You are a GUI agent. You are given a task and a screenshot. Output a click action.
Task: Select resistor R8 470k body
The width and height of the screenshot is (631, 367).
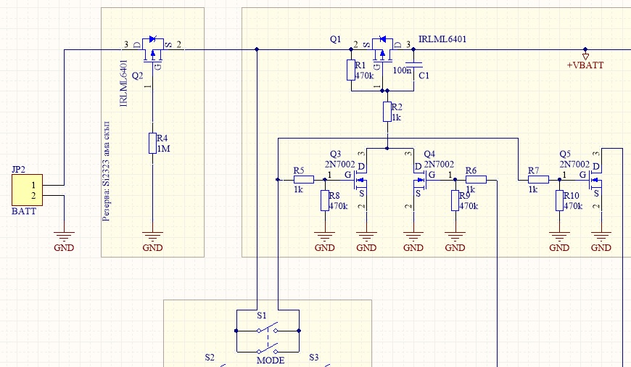click(325, 200)
